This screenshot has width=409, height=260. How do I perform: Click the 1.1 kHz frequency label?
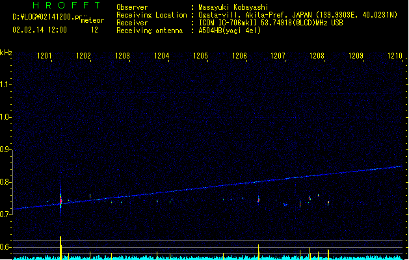click(x=5, y=84)
